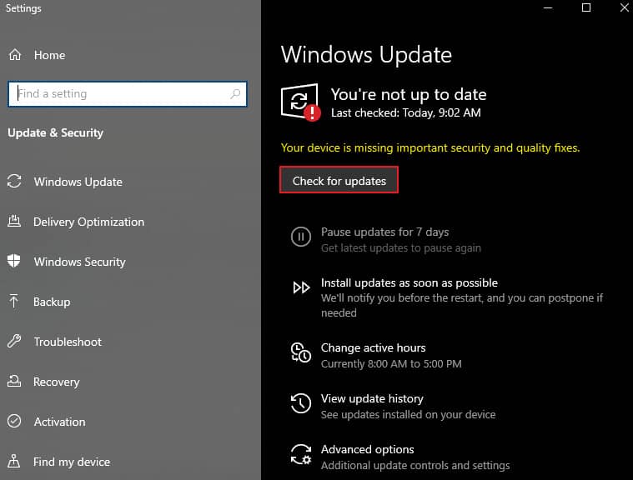
Task: Click the Activation checkmark circle icon
Action: coord(14,421)
